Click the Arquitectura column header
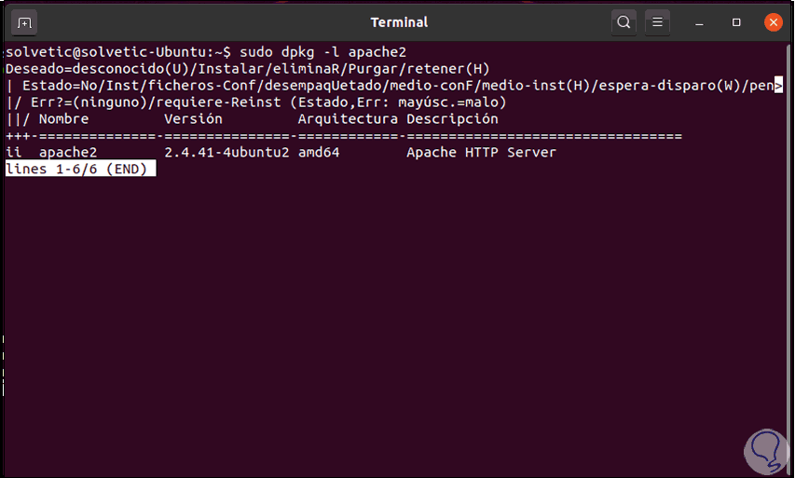Screen dimensions: 795x478 point(348,119)
